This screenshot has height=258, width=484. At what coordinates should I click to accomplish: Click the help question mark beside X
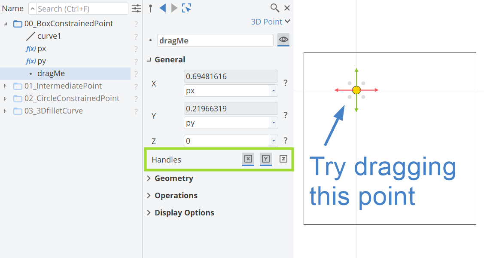[285, 83]
